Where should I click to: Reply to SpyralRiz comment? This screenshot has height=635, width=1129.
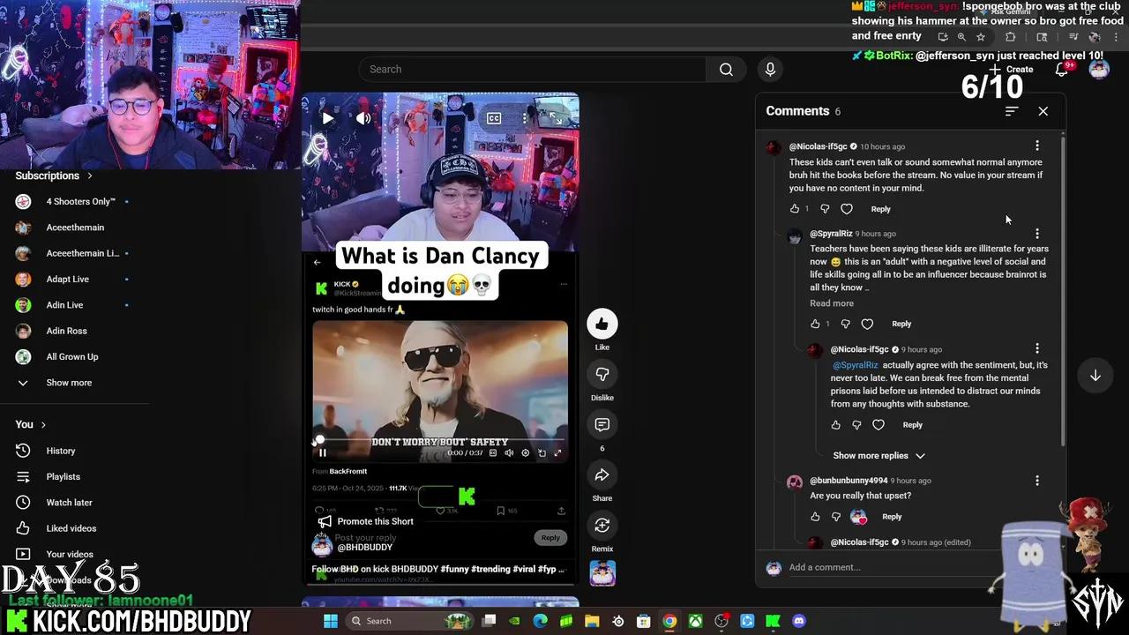click(x=901, y=324)
